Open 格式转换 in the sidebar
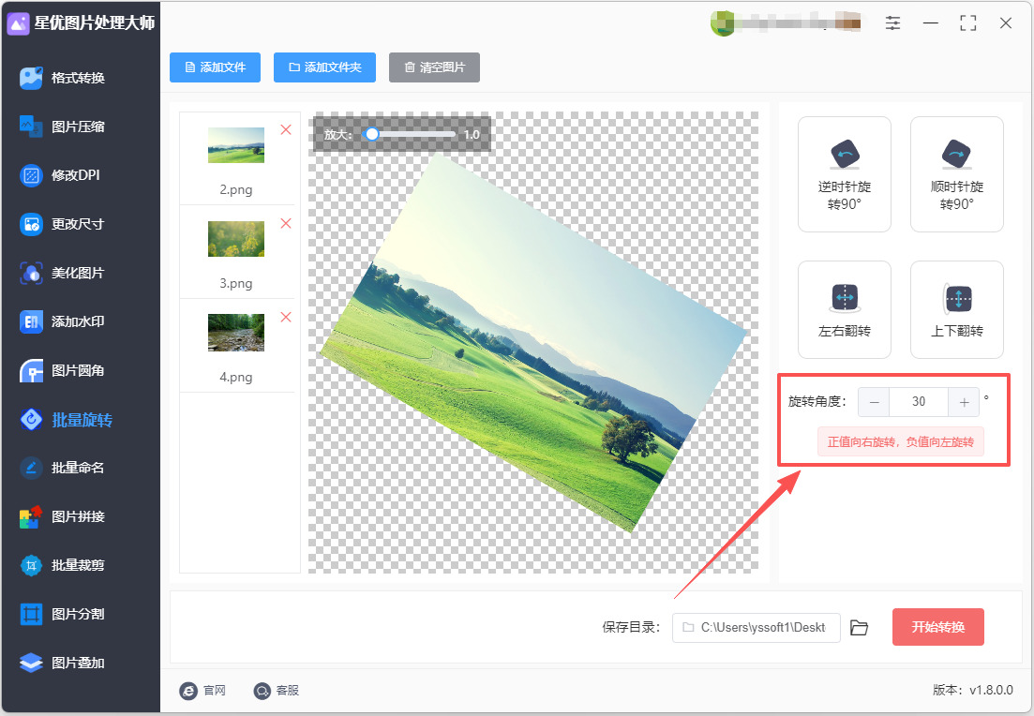The image size is (1034, 716). 63,78
